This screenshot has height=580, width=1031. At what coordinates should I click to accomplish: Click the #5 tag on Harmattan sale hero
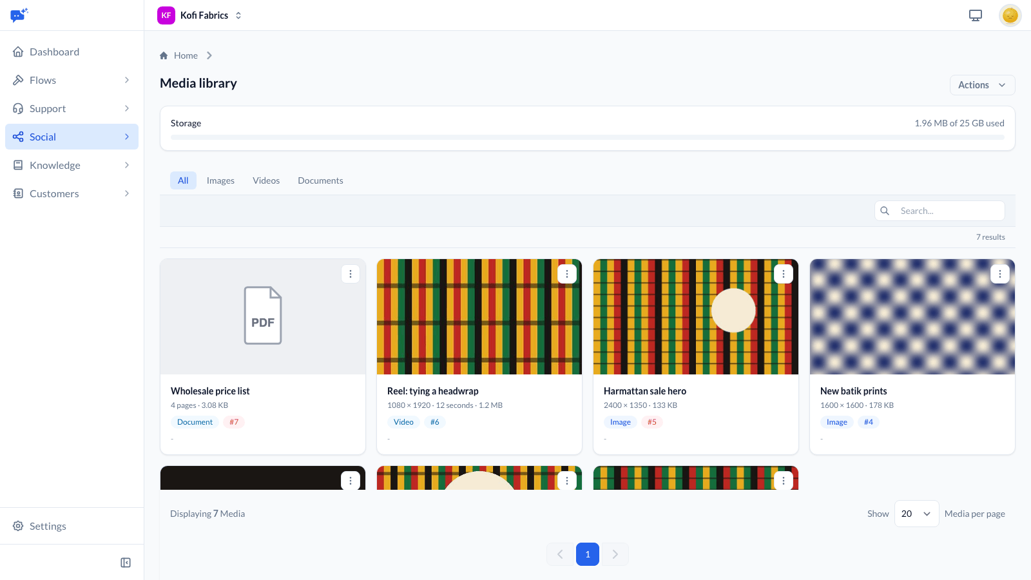pyautogui.click(x=652, y=422)
